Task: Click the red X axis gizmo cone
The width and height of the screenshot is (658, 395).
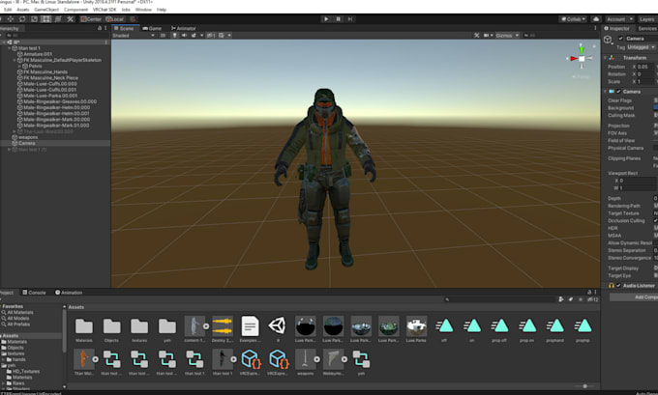Action: coord(573,59)
